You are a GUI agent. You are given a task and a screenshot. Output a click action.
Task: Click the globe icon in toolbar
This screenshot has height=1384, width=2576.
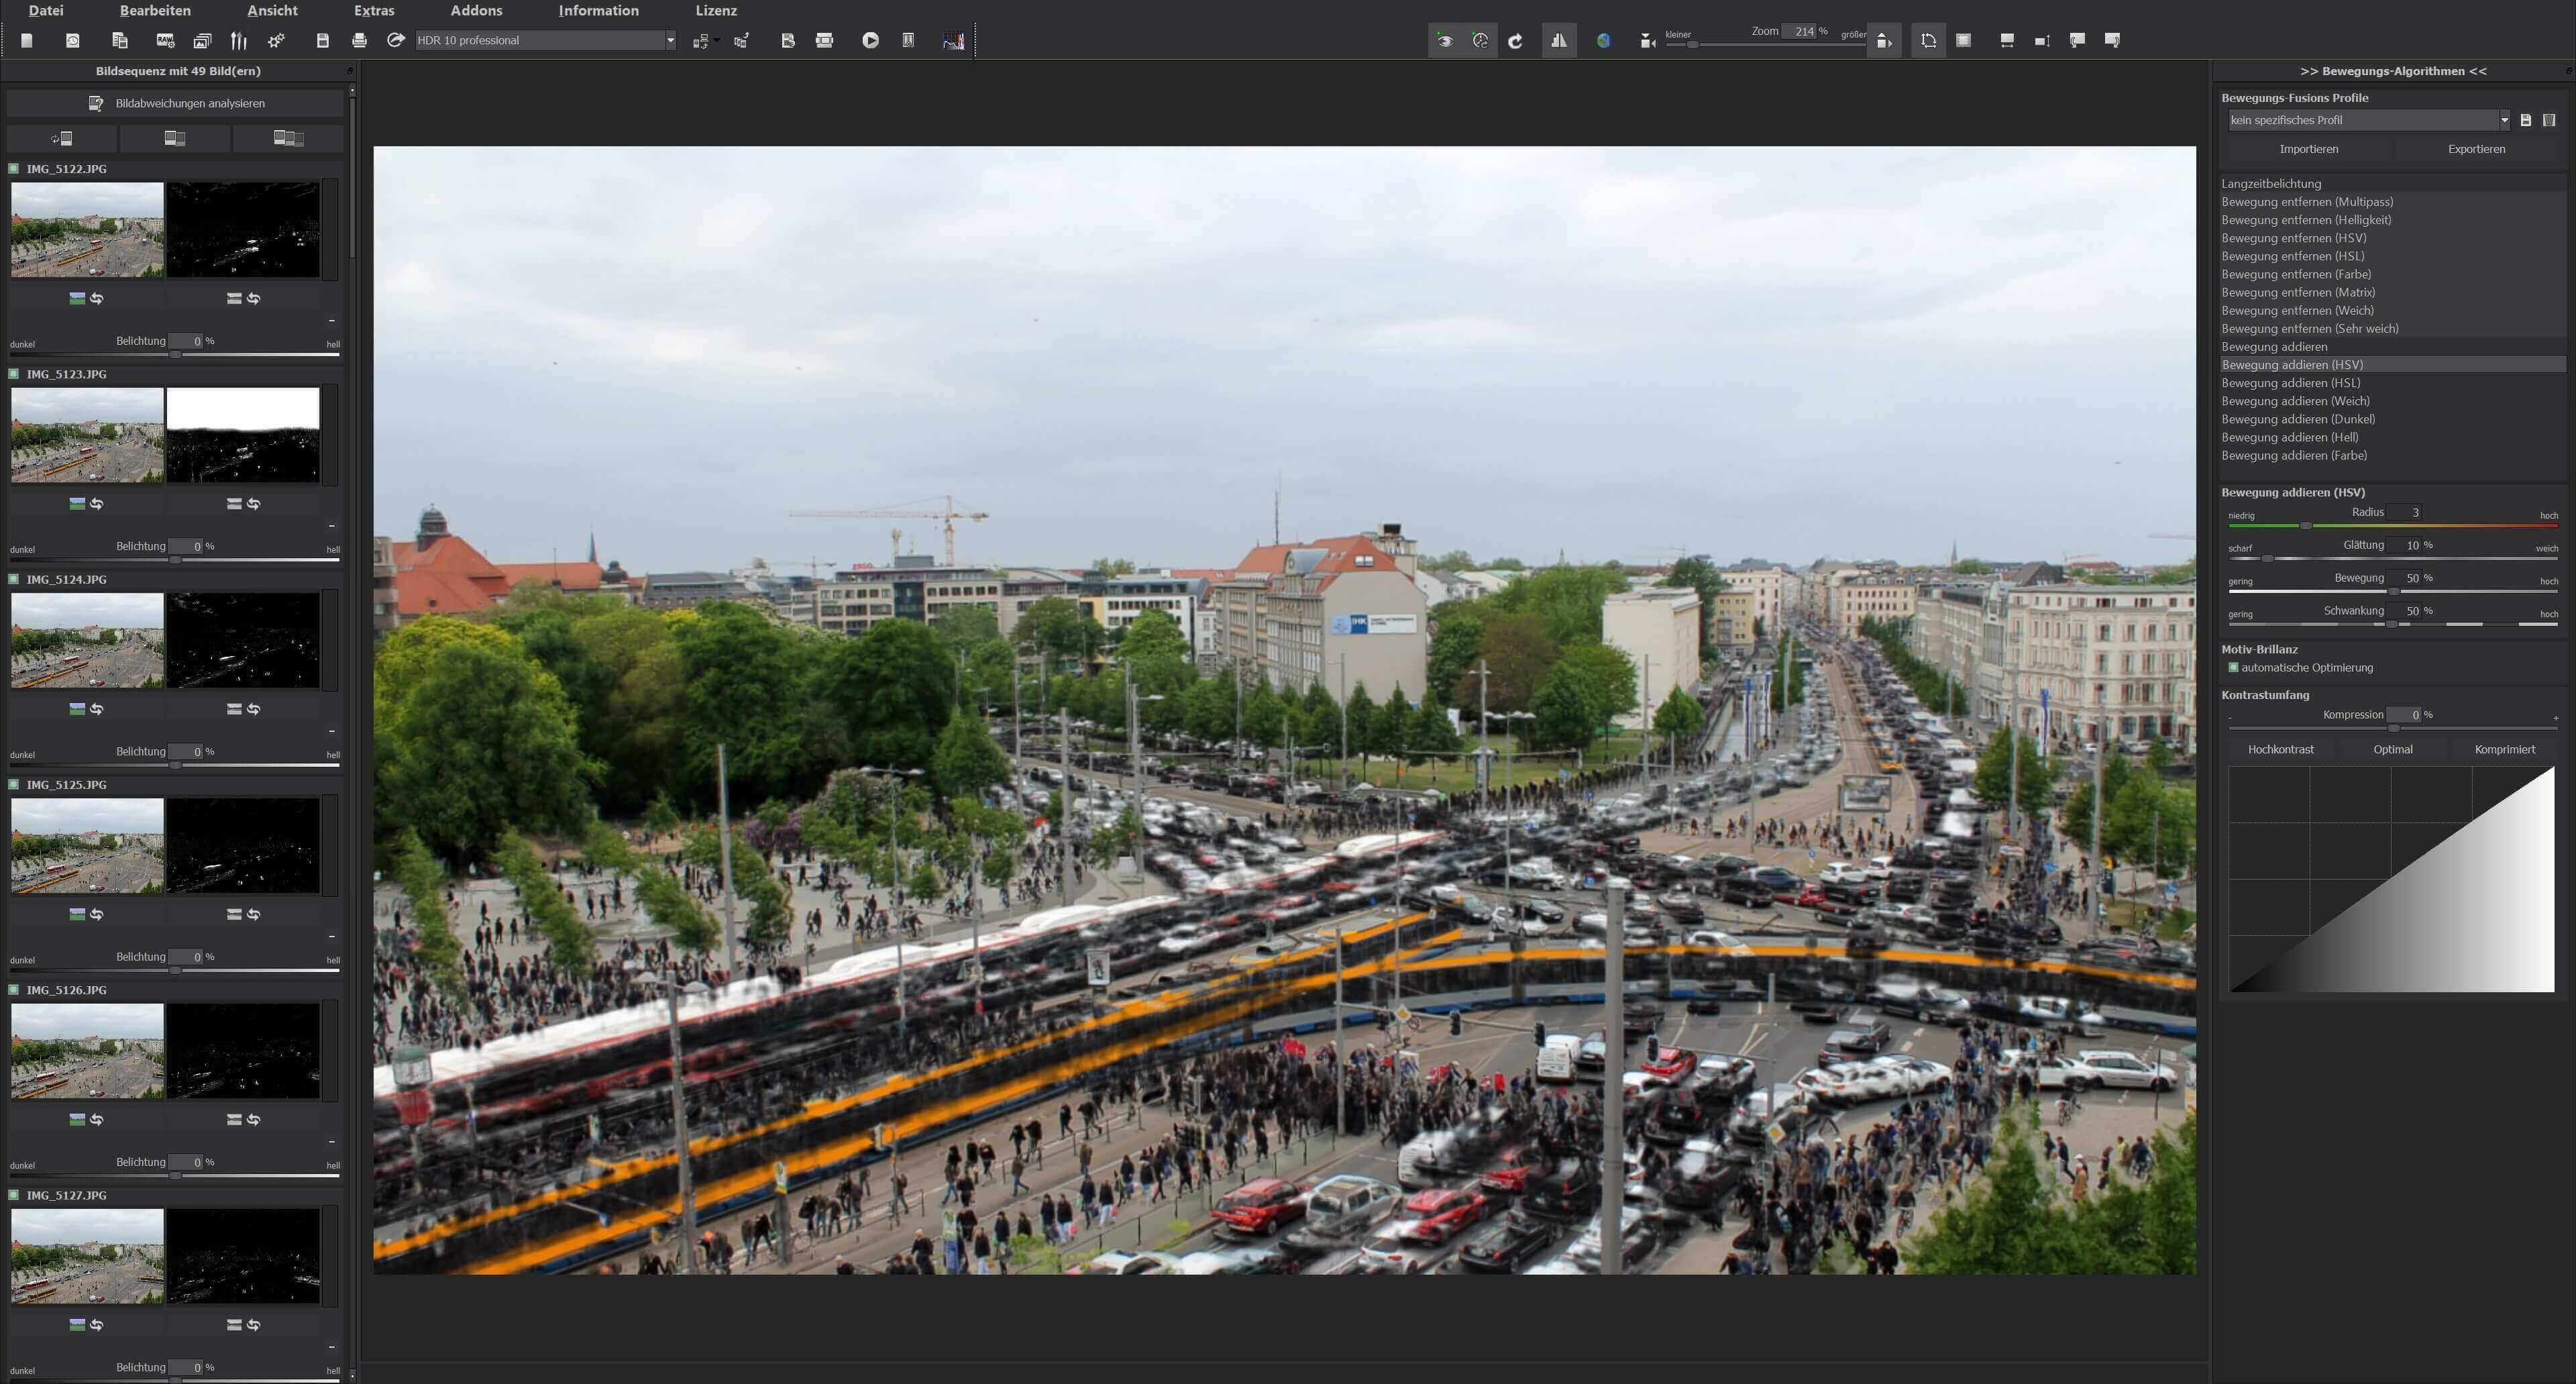pos(1603,40)
